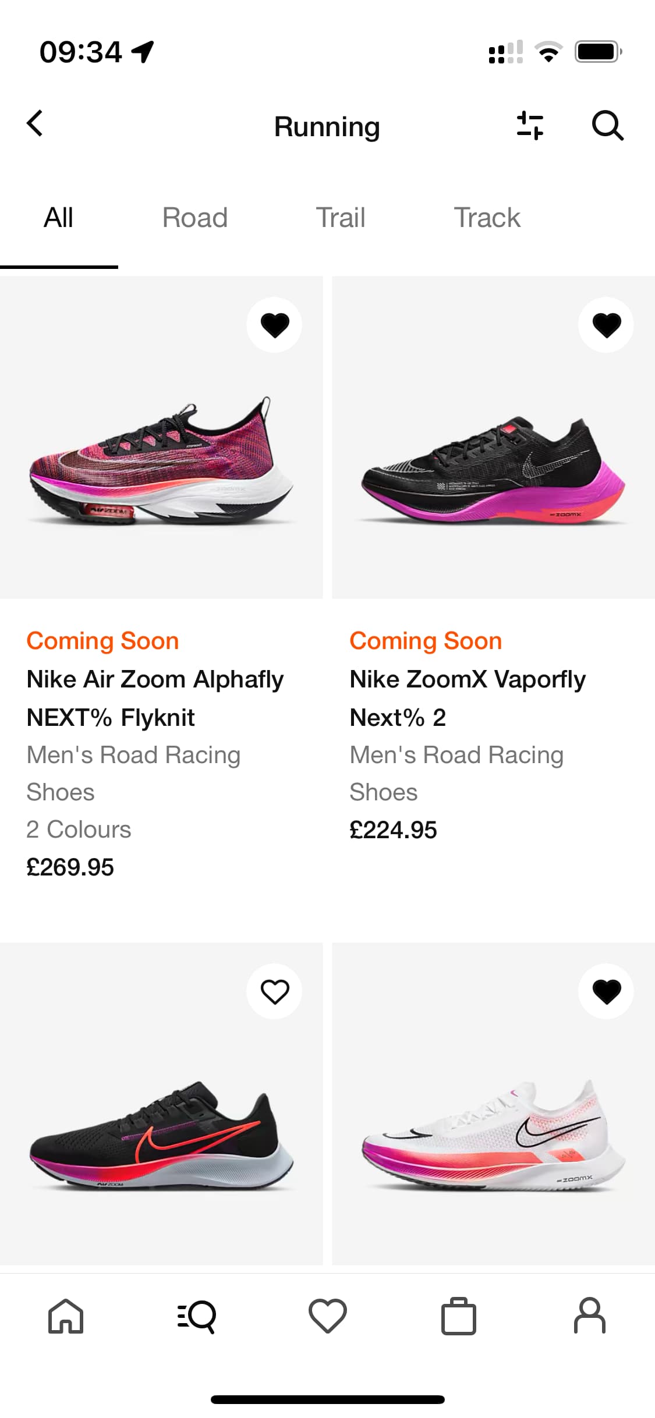Tap the back arrow icon
The image size is (655, 1418).
[35, 124]
